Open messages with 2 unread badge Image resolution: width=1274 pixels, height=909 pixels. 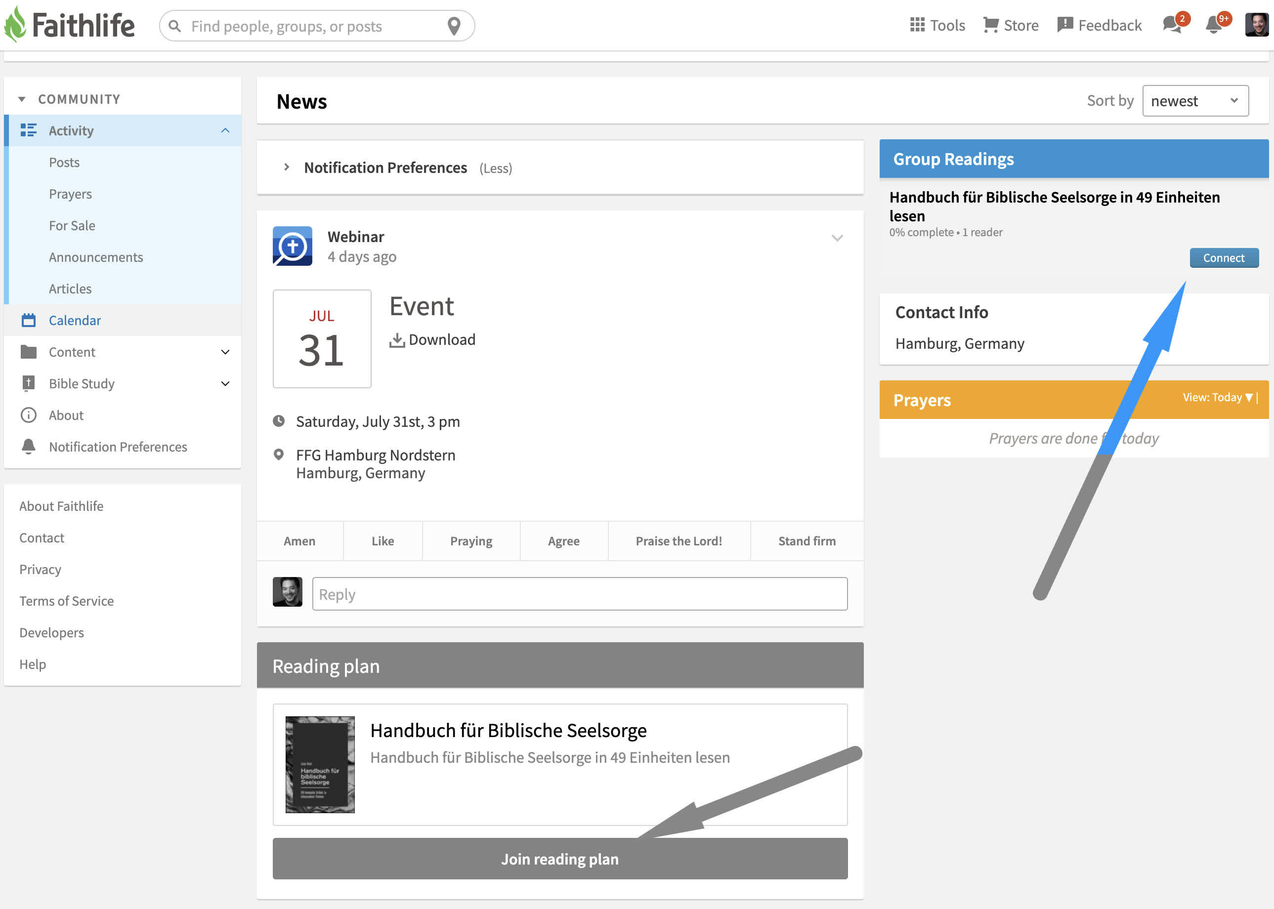click(x=1175, y=24)
